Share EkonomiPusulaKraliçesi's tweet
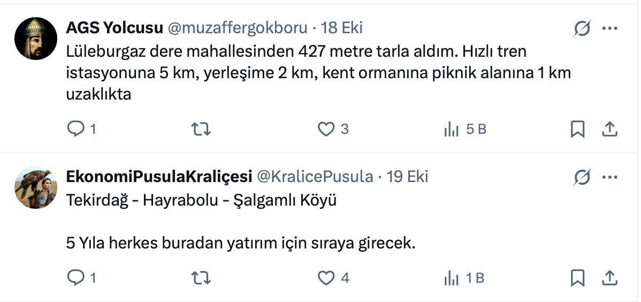The height and width of the screenshot is (302, 641). click(610, 278)
